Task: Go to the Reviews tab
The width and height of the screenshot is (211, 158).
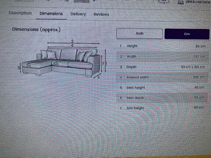Action: [x=101, y=15]
